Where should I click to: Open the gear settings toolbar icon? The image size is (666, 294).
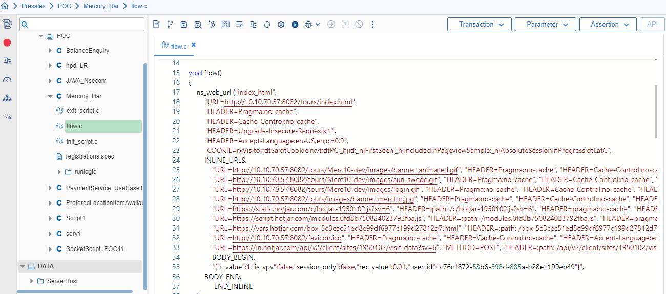[281, 24]
